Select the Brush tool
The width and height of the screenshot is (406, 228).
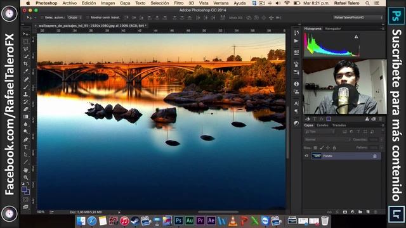click(x=25, y=87)
